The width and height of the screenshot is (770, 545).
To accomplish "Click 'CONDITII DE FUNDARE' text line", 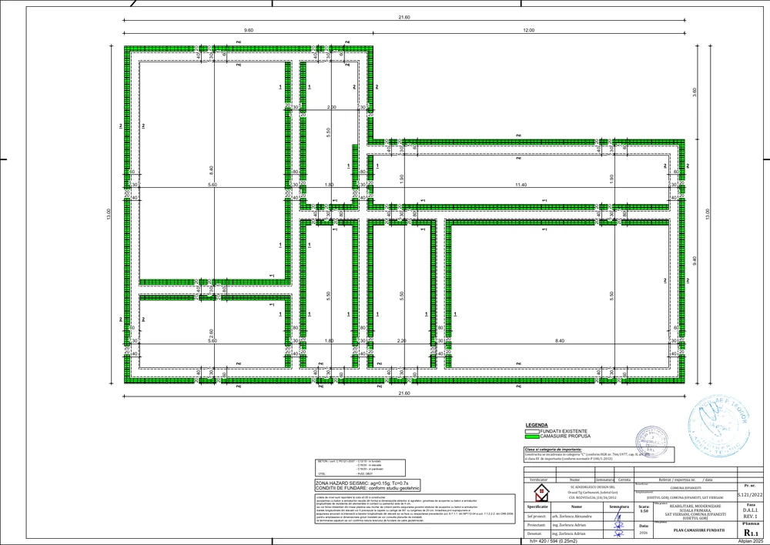I will coord(367,489).
